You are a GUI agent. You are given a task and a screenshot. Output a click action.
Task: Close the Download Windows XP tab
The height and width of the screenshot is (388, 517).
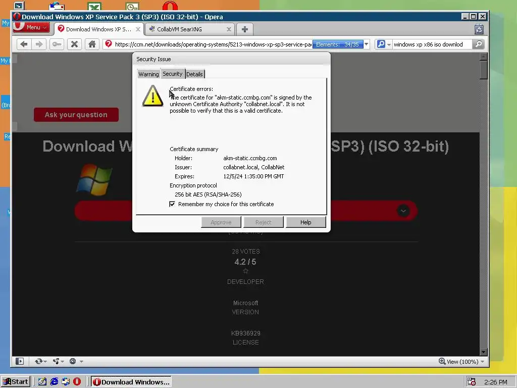(x=138, y=29)
